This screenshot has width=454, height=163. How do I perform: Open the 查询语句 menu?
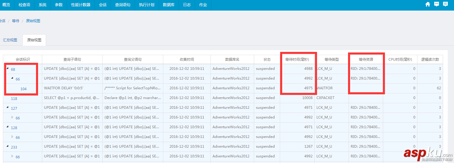[x=123, y=5]
